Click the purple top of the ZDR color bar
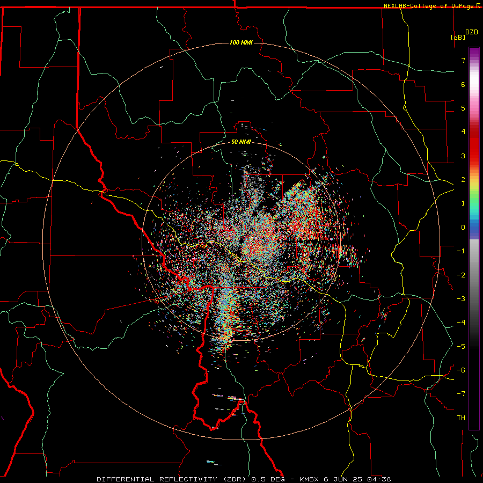 pos(474,53)
